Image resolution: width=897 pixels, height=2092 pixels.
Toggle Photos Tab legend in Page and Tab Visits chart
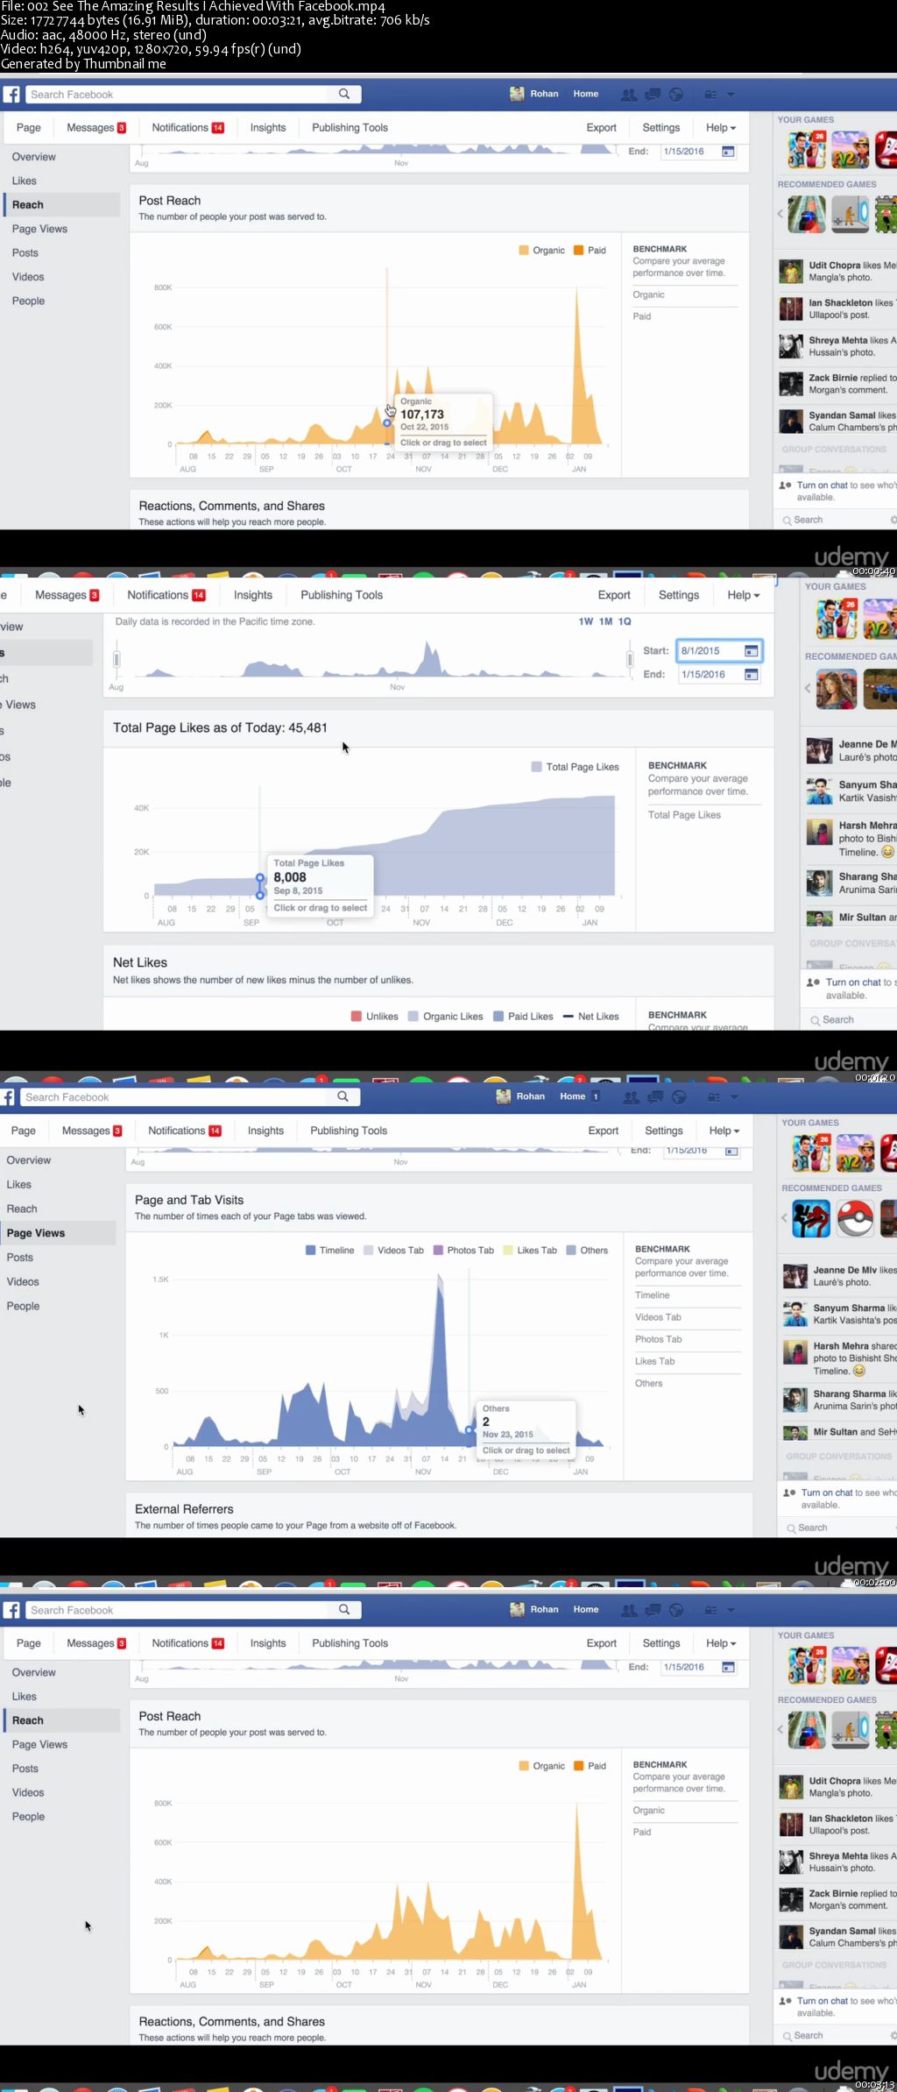point(463,1251)
